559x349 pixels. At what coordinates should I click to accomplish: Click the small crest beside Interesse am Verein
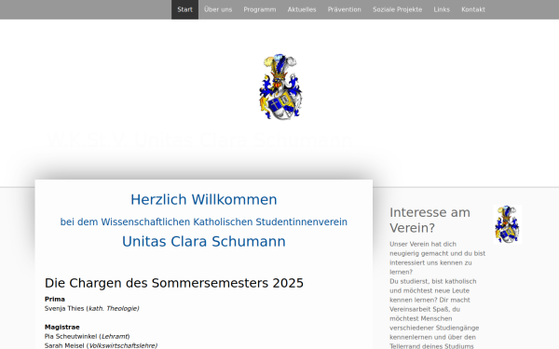[508, 224]
